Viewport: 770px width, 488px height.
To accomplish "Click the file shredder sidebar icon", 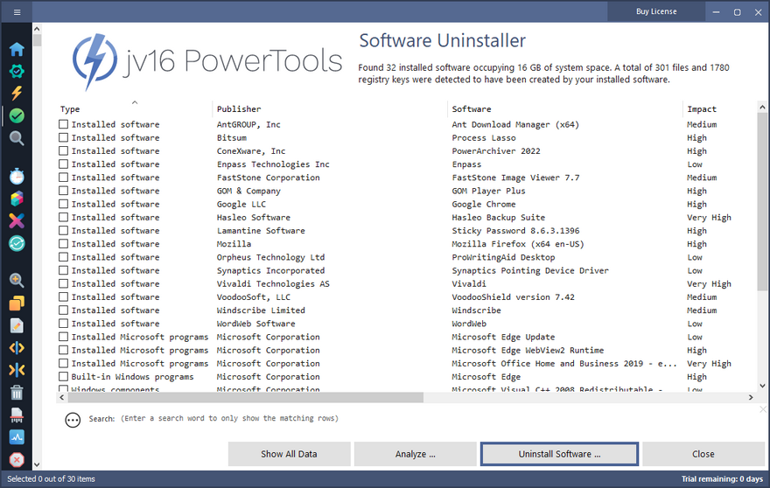I will pyautogui.click(x=17, y=415).
